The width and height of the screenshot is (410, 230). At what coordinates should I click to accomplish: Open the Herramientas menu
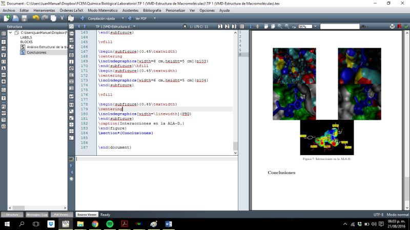coord(44,10)
